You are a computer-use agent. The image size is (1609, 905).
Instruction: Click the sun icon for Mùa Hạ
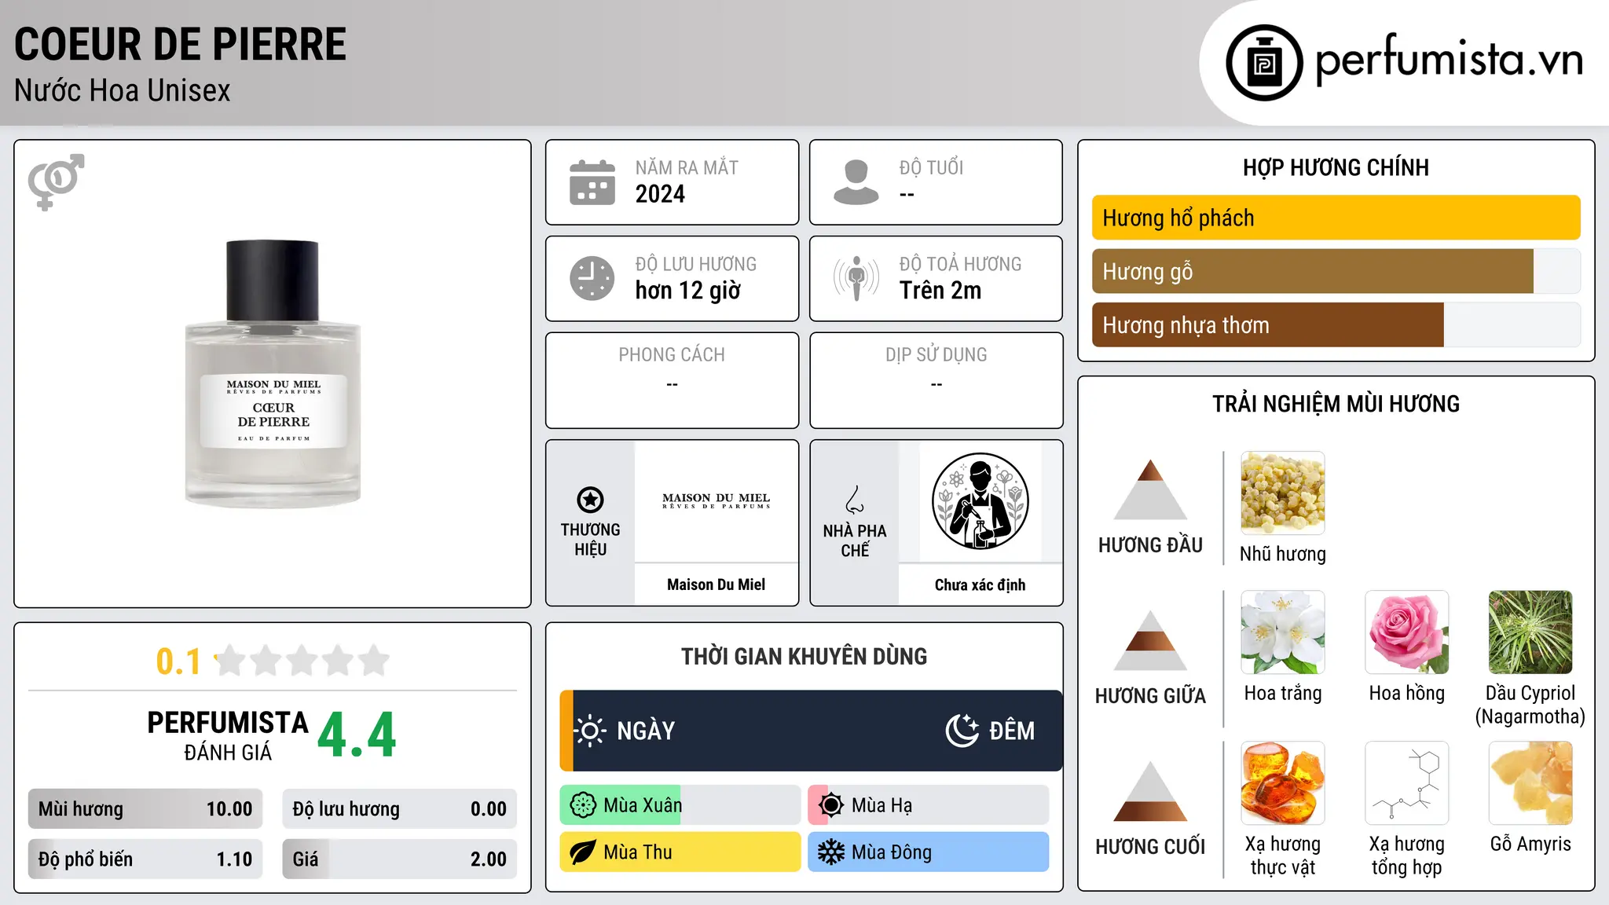(x=831, y=805)
